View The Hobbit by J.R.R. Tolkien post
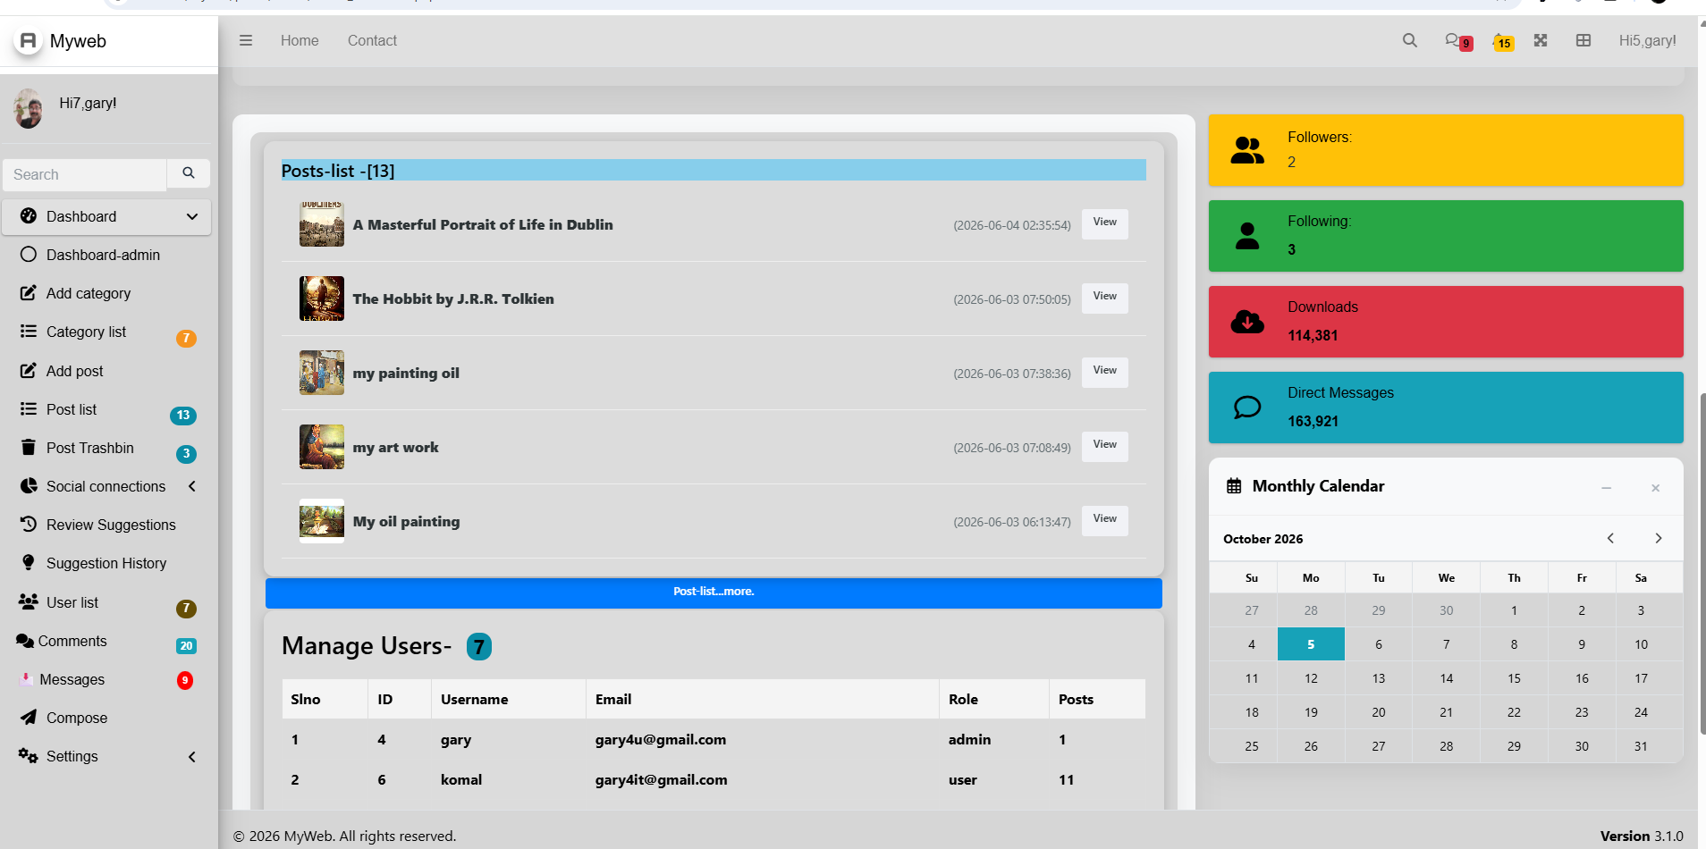The width and height of the screenshot is (1706, 849). click(1105, 298)
